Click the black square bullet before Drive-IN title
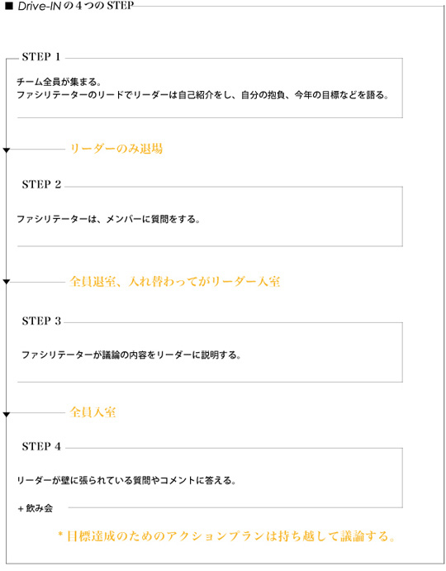Viewport: 446px width, 571px height. pyautogui.click(x=9, y=6)
